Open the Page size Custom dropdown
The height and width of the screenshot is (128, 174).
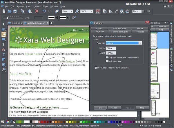(x=140, y=43)
